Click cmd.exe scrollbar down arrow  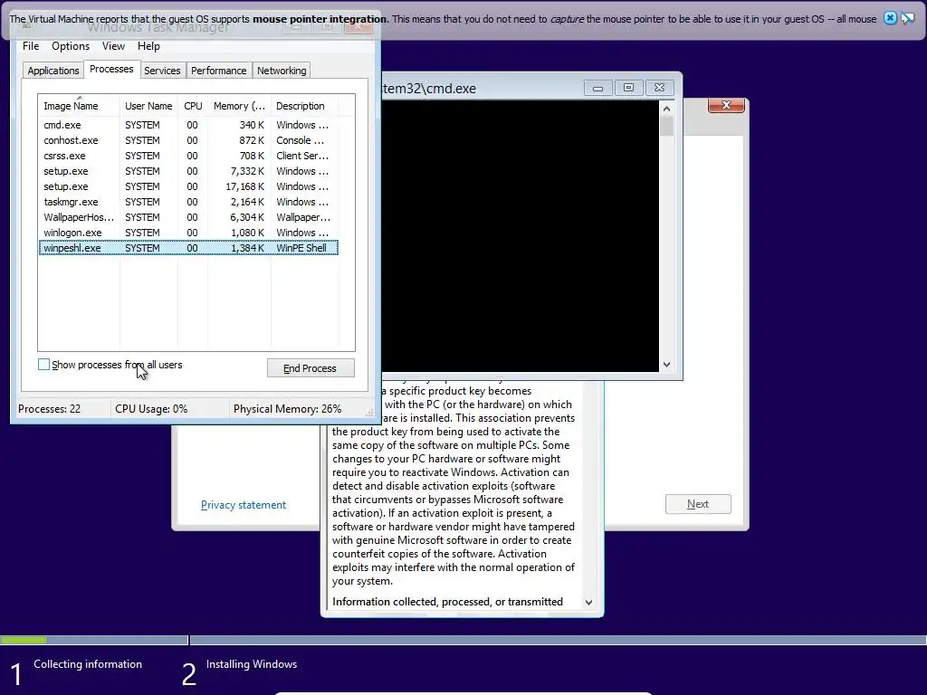coord(666,365)
